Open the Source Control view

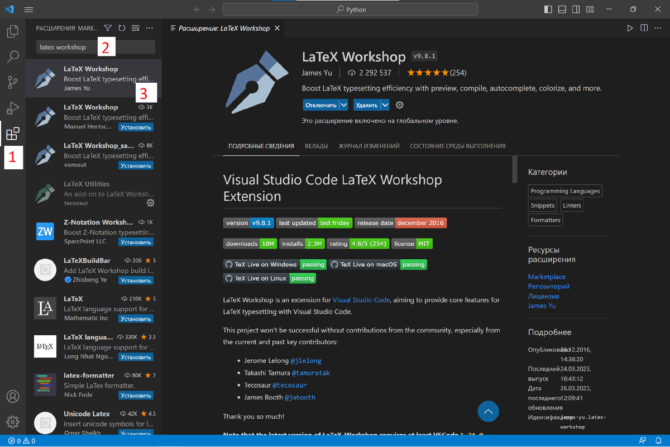12,83
